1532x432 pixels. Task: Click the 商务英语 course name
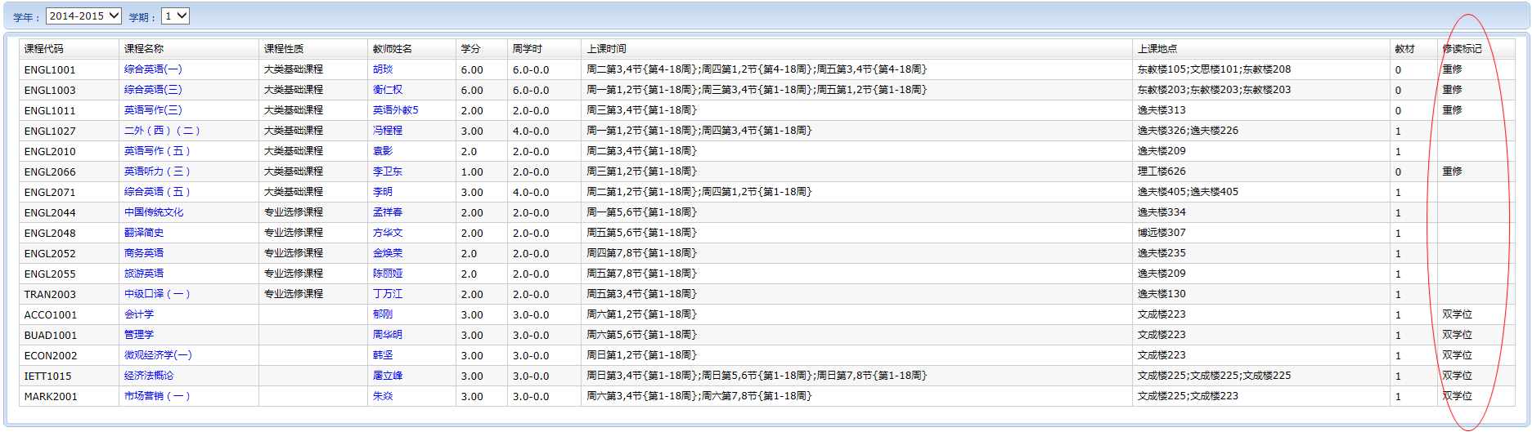(x=144, y=253)
